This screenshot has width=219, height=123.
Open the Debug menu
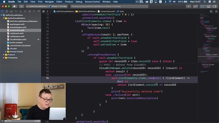[x=79, y=2]
